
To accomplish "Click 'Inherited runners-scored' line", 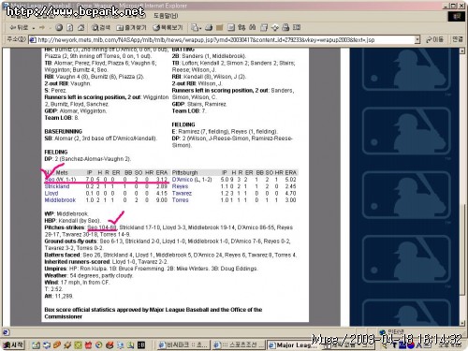I will (x=106, y=262).
